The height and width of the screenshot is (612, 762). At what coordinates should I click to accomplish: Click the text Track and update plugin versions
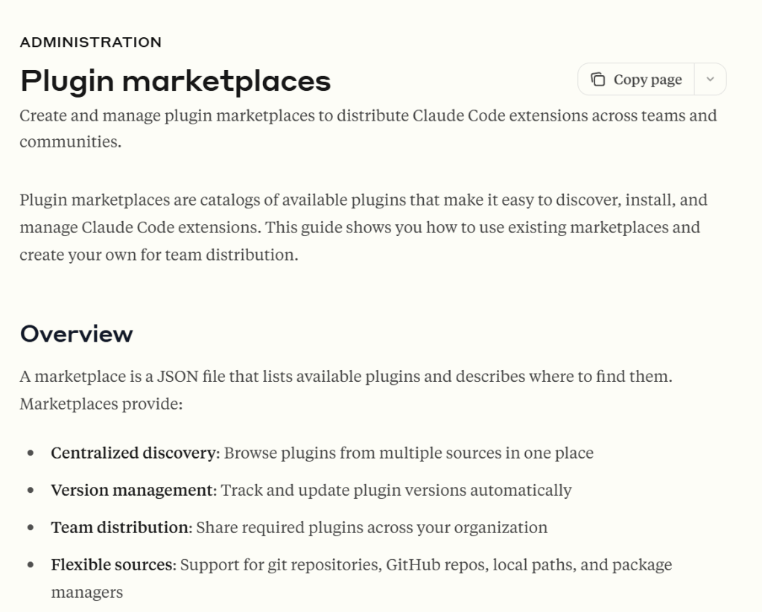[x=396, y=490]
